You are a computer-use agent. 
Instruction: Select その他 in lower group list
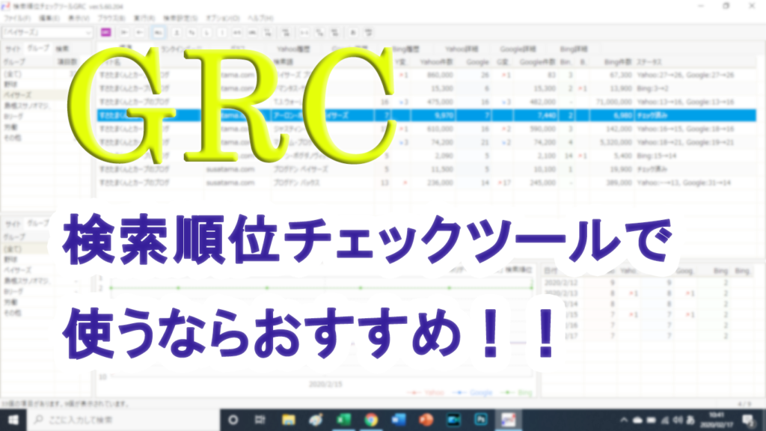pyautogui.click(x=12, y=314)
